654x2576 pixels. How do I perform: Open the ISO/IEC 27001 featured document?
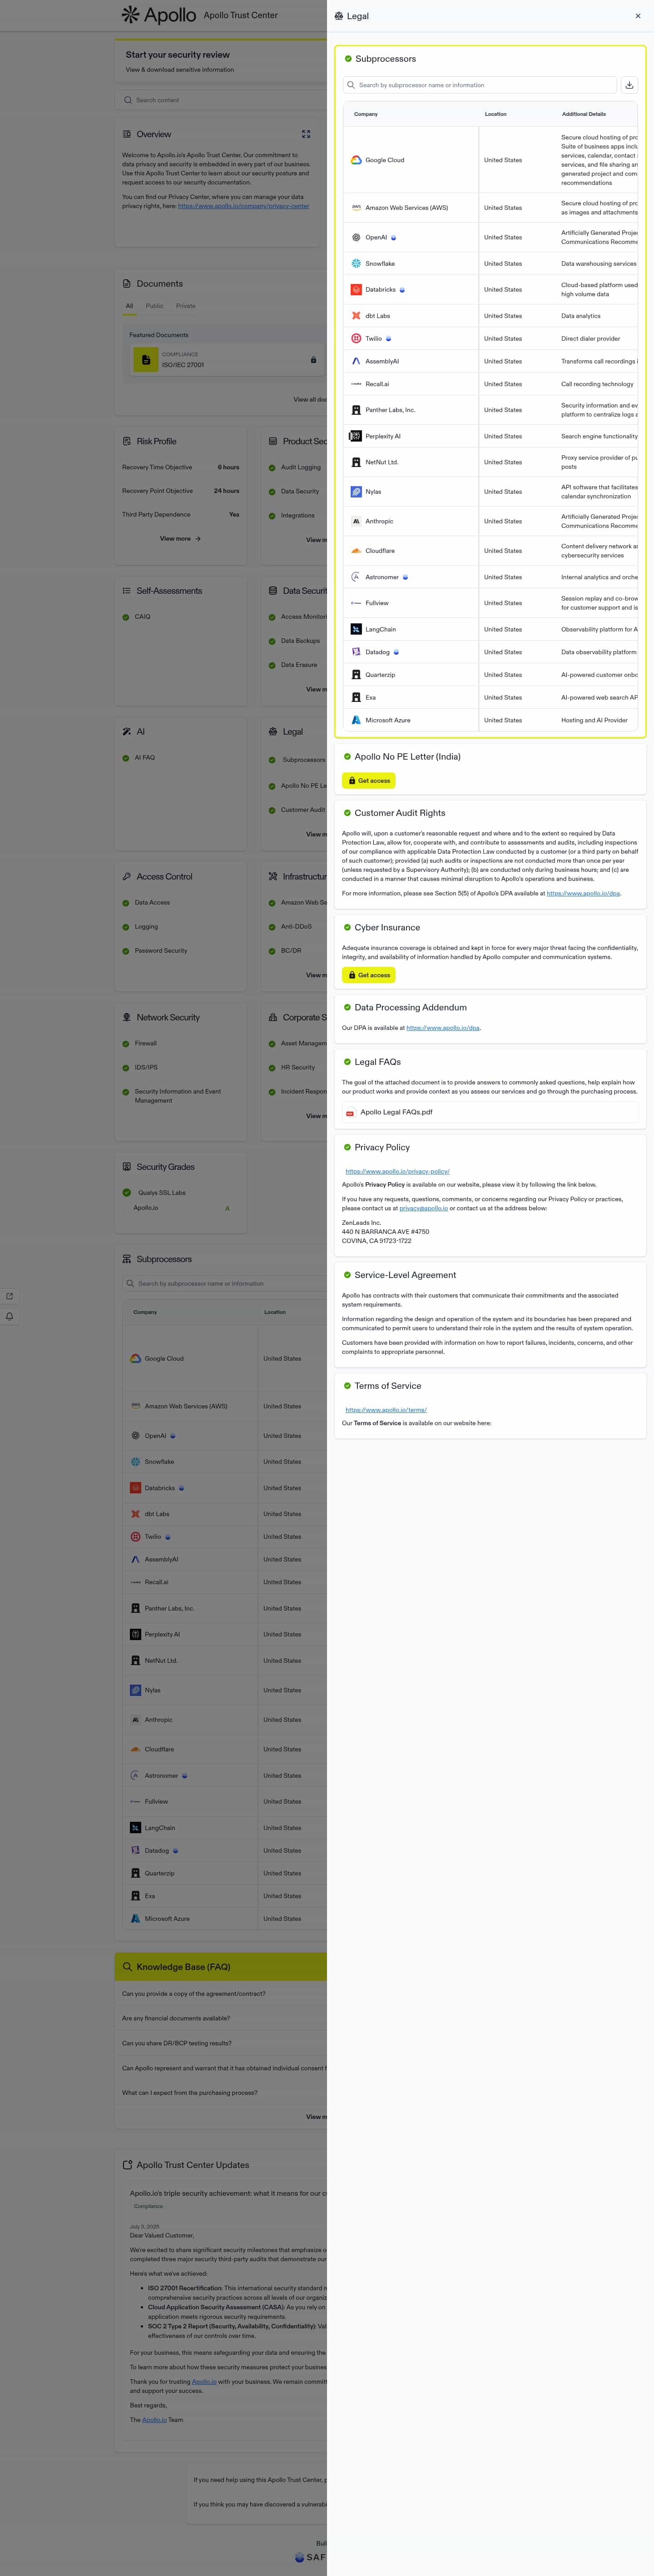point(227,360)
